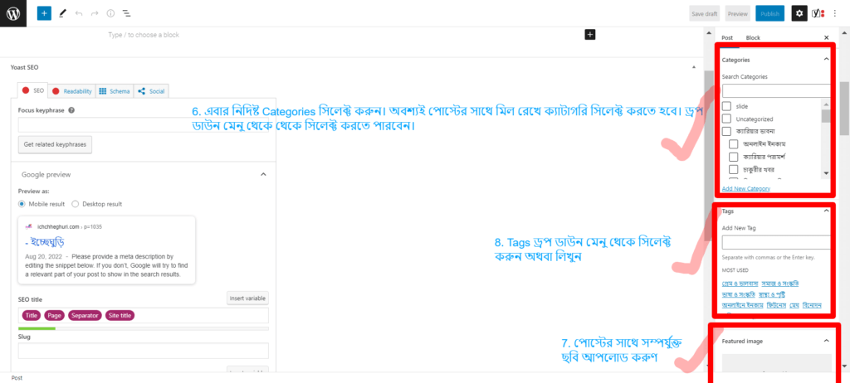Select the Post sidebar tab
This screenshot has width=850, height=383.
tap(727, 38)
